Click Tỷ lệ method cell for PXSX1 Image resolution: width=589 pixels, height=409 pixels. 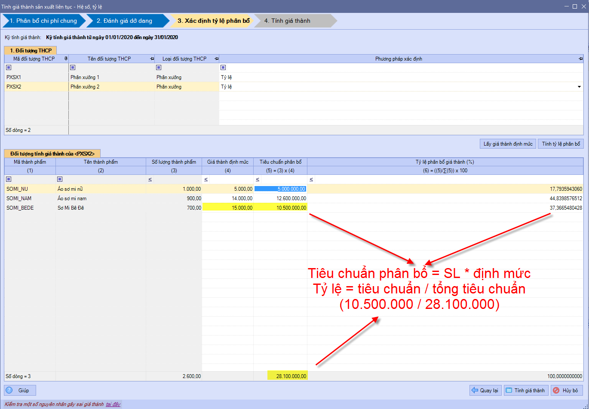[402, 77]
